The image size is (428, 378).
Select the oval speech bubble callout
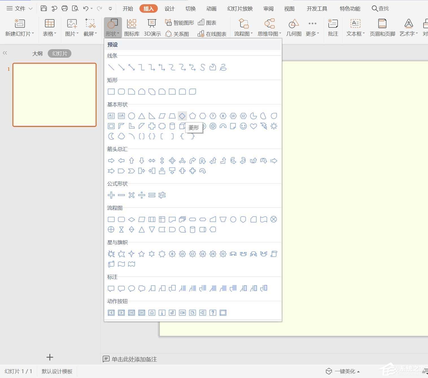pos(132,288)
